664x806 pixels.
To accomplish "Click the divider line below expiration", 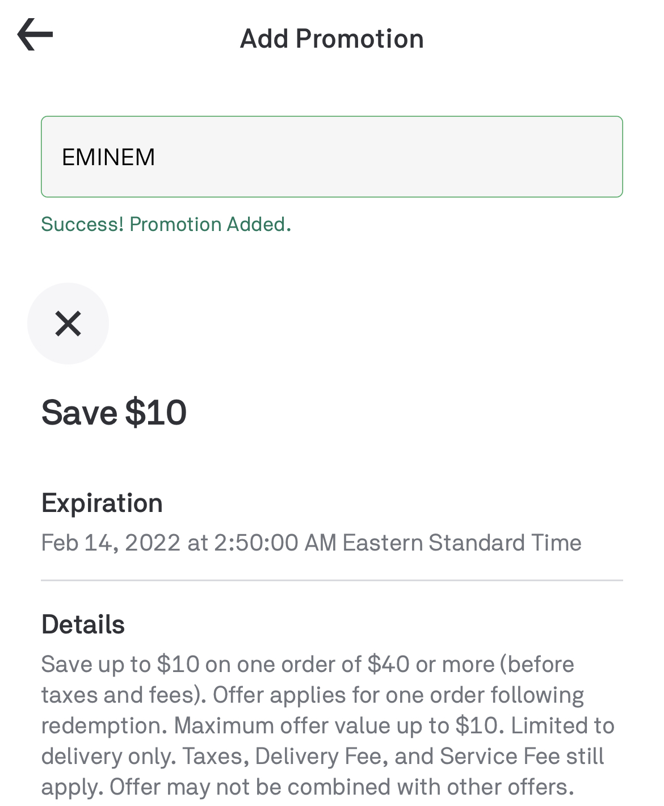I will tap(331, 580).
